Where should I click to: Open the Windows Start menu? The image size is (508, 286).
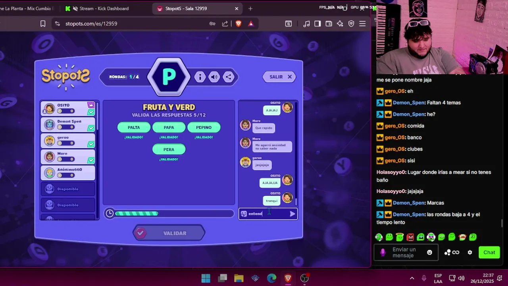pos(206,278)
